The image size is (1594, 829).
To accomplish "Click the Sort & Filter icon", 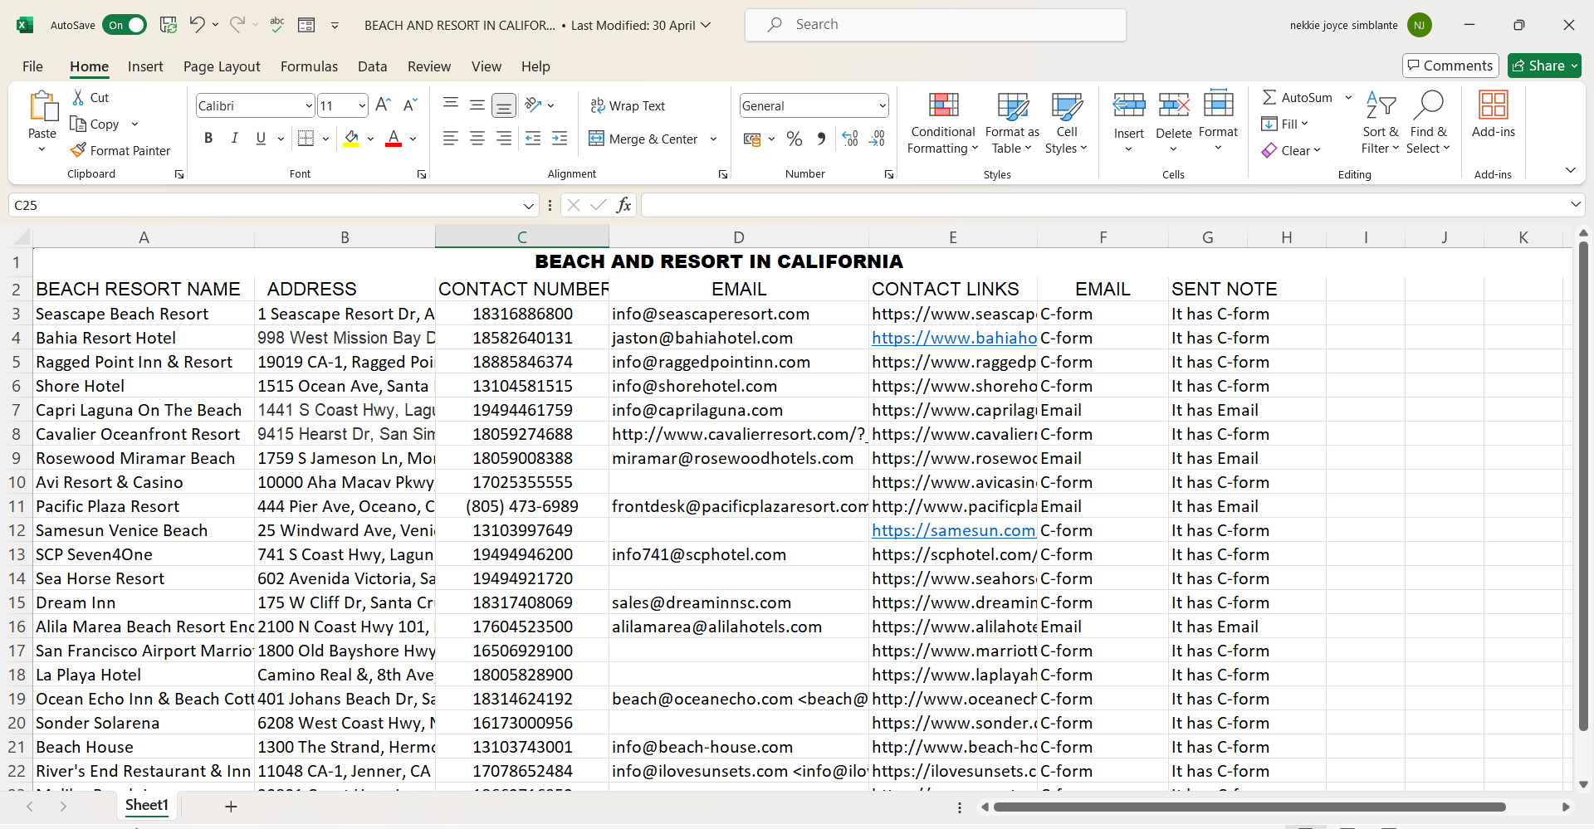I will (1380, 105).
